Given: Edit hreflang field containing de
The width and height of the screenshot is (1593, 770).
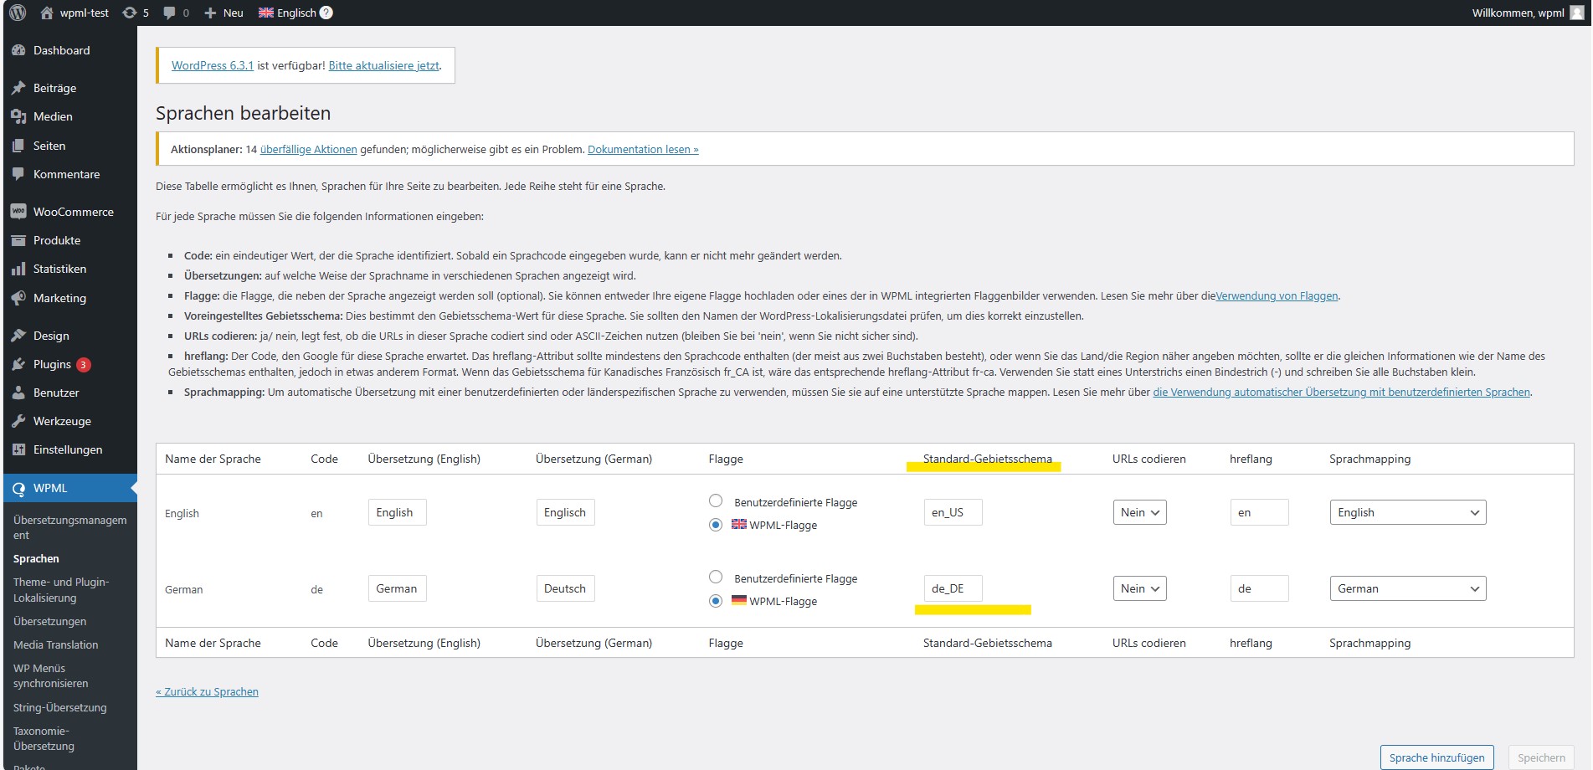Looking at the screenshot, I should pos(1259,588).
